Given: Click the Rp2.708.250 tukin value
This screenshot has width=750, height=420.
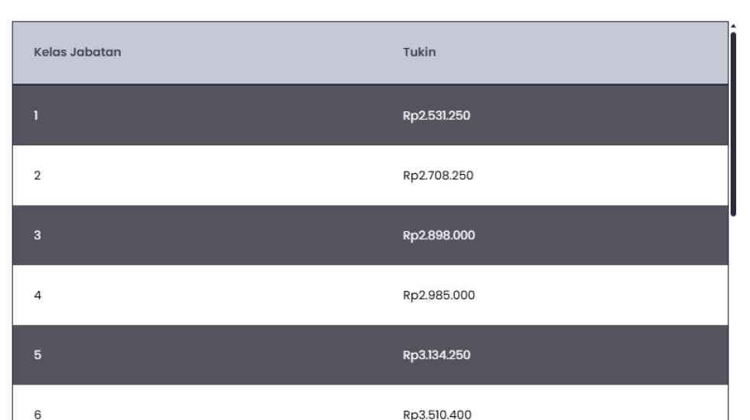Looking at the screenshot, I should [x=438, y=176].
